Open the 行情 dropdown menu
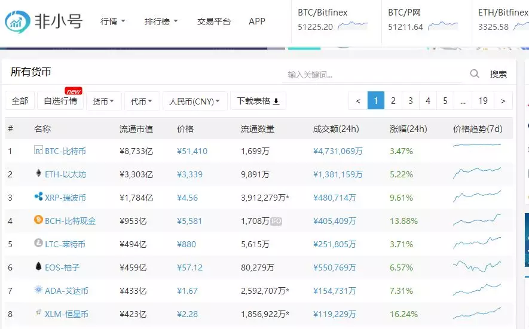529x329 pixels. 113,21
